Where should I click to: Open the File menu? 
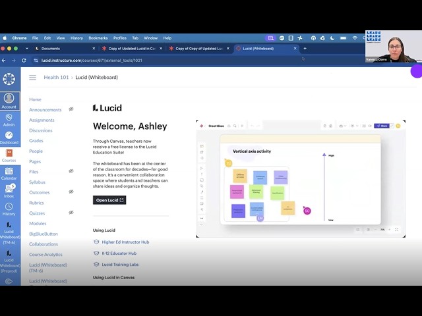point(35,38)
